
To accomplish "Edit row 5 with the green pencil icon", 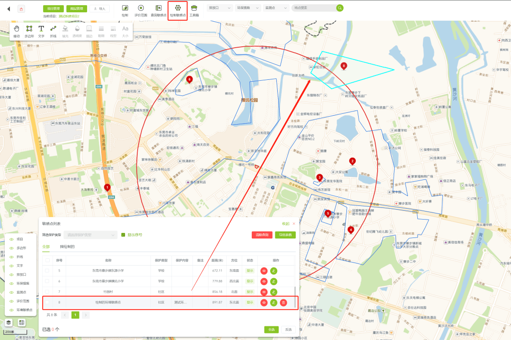I will (273, 271).
